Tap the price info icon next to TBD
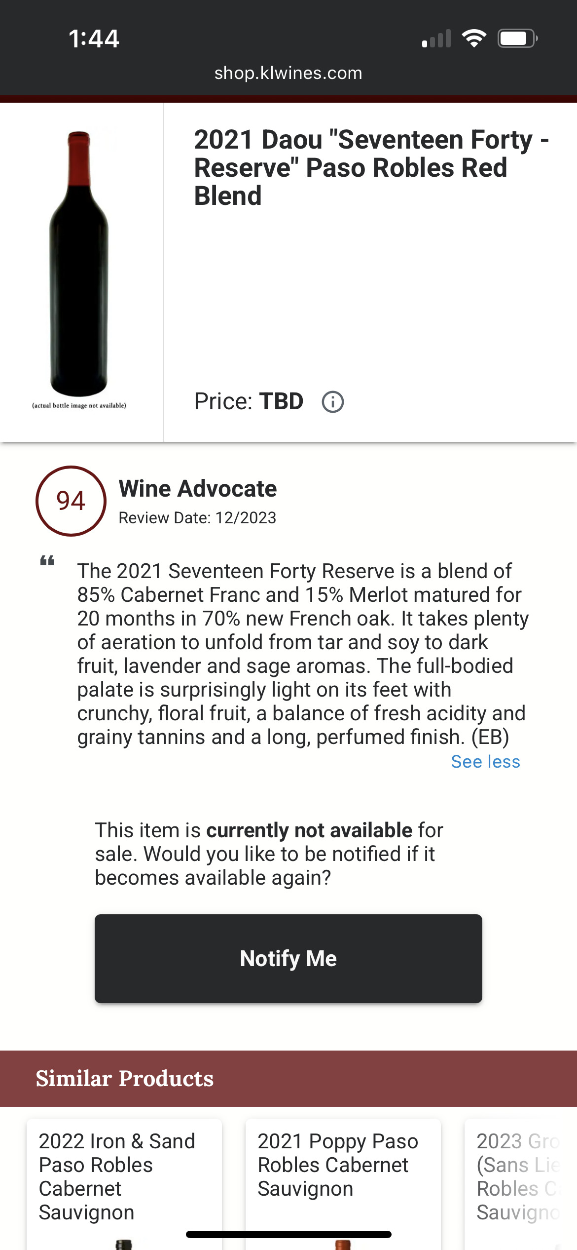This screenshot has width=577, height=1250. click(333, 402)
